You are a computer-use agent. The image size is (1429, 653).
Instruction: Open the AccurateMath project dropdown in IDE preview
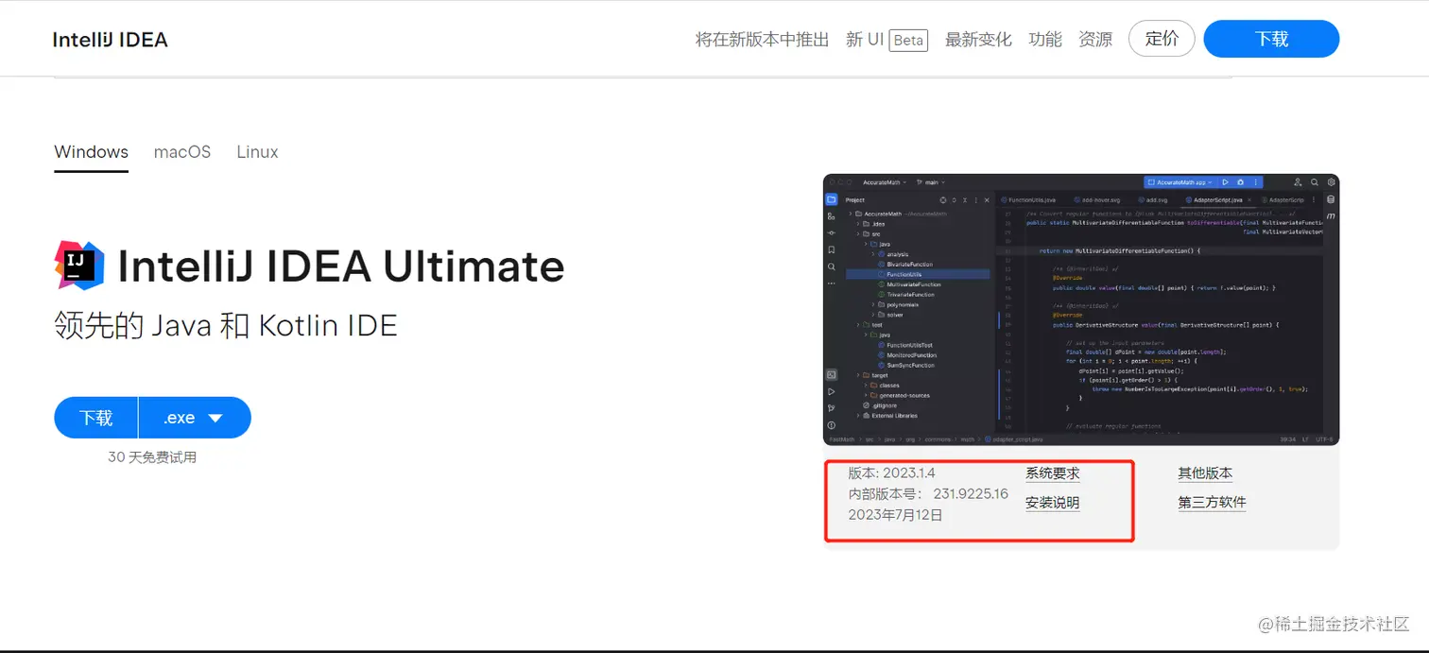(x=885, y=182)
